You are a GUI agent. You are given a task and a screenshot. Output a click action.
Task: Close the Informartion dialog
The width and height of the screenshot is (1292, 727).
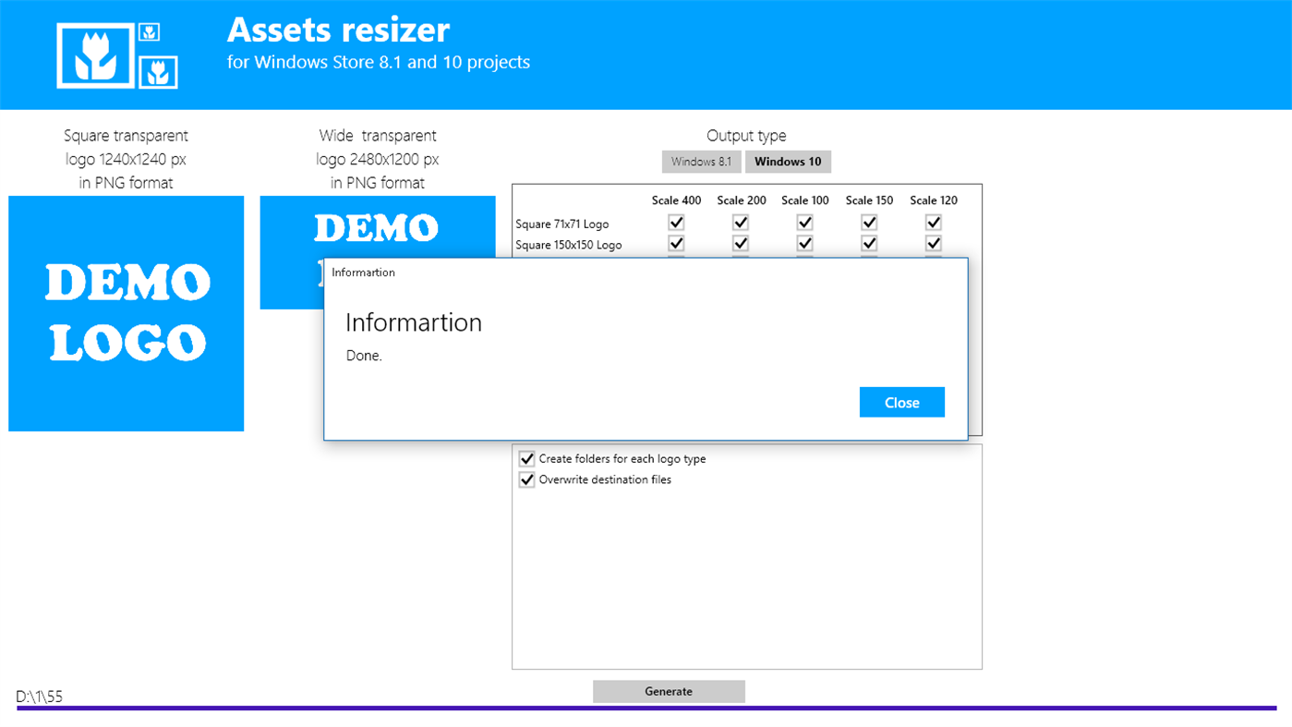(901, 402)
